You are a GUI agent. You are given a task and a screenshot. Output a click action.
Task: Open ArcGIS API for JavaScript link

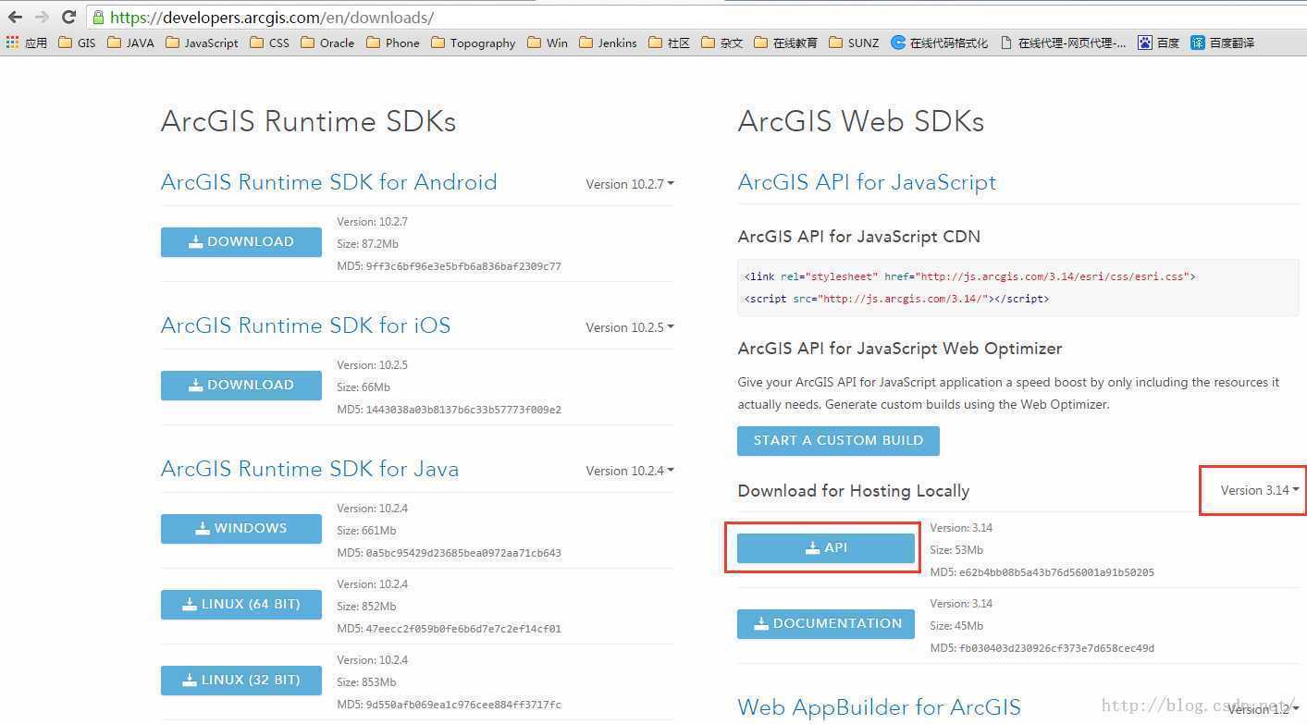point(867,182)
